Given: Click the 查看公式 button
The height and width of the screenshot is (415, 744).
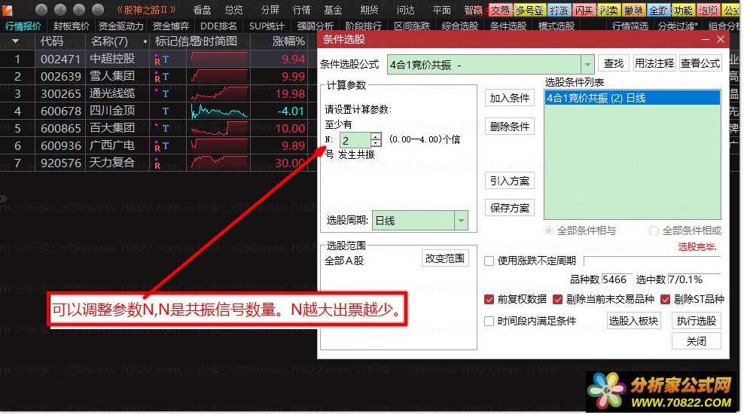Looking at the screenshot, I should (700, 63).
